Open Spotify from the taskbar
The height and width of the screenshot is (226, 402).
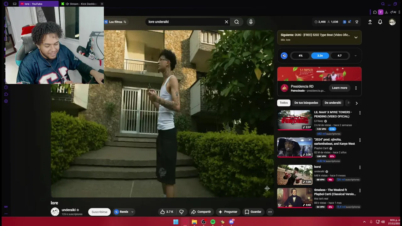pyautogui.click(x=213, y=222)
